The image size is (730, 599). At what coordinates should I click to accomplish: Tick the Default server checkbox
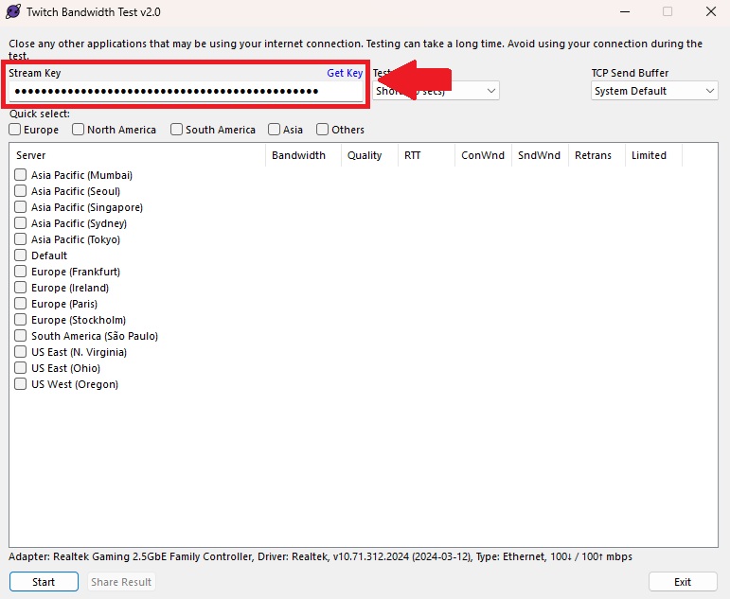point(21,255)
